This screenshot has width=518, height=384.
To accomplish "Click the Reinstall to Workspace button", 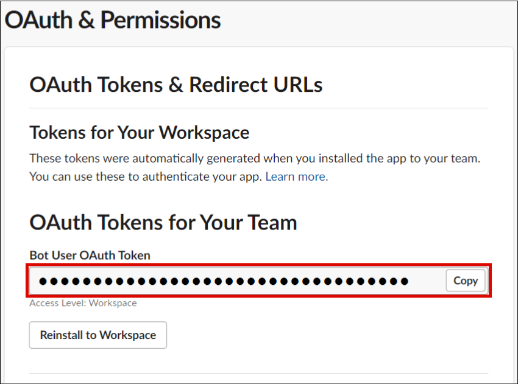I will (x=98, y=335).
